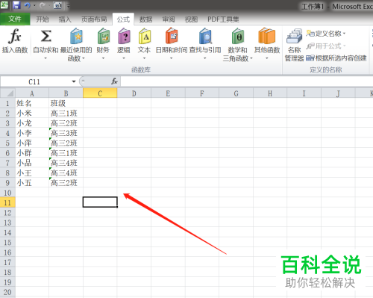
Task: Select cell A2 containing 小米
Action: tap(32, 113)
